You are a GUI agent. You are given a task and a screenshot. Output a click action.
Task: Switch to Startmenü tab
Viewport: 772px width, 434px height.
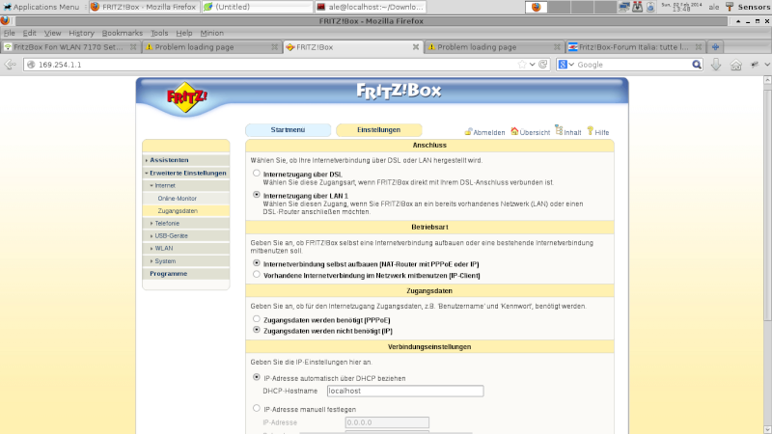click(x=288, y=130)
